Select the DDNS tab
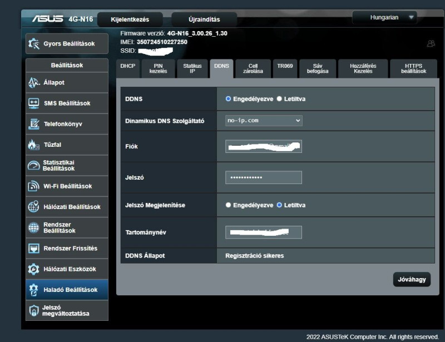This screenshot has width=445, height=342. point(221,68)
